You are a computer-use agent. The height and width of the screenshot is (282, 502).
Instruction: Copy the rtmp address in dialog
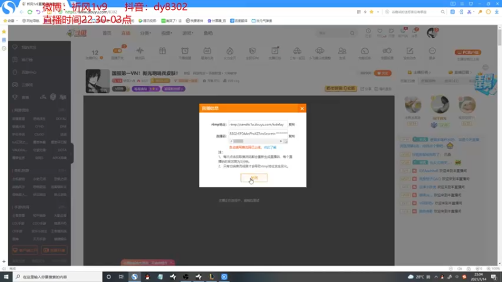click(x=292, y=124)
